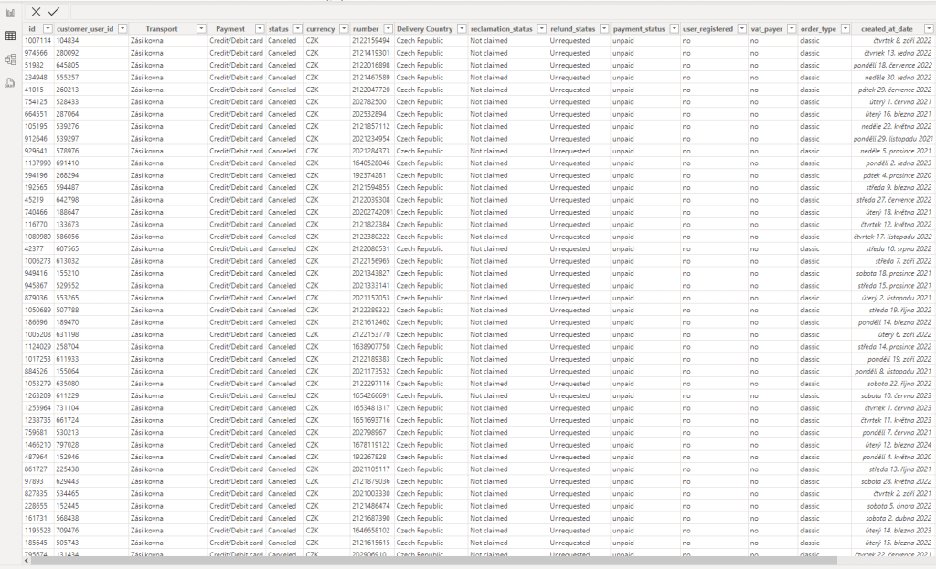Select the created_at_date column header

pyautogui.click(x=887, y=29)
